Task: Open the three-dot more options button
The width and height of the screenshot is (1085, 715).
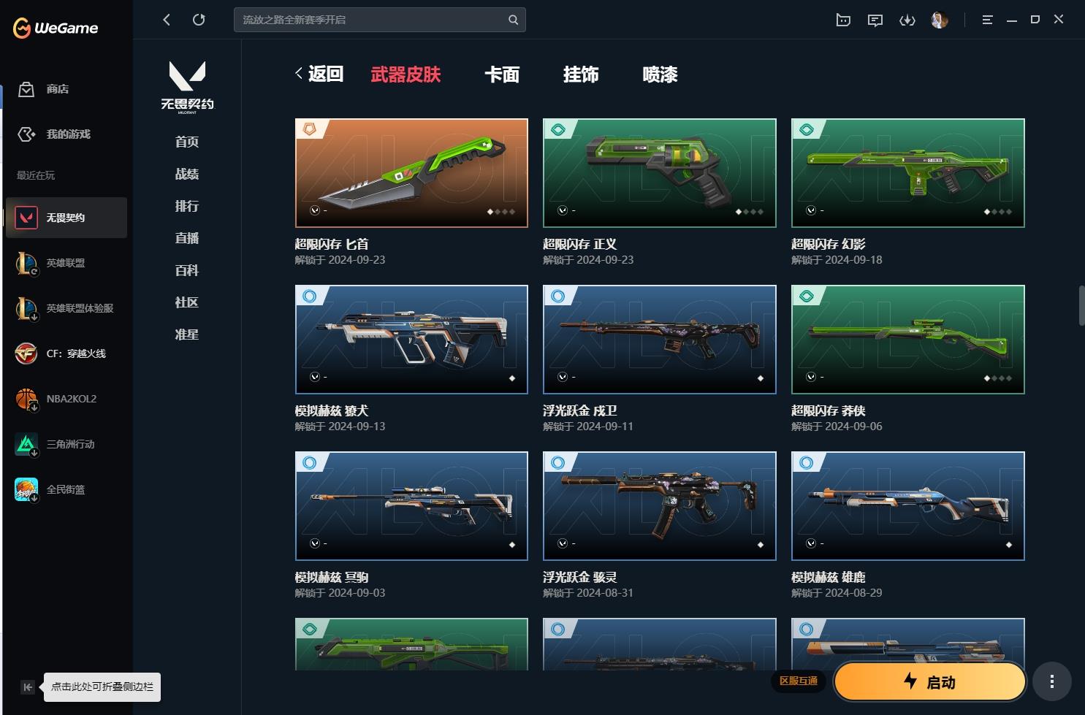Action: point(1051,681)
